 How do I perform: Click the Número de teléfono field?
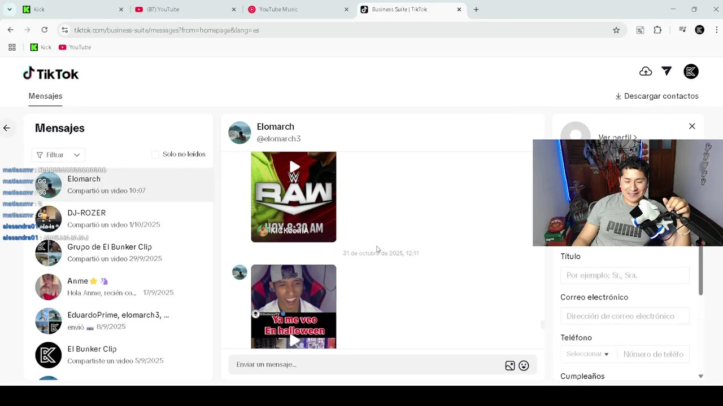[654, 354]
